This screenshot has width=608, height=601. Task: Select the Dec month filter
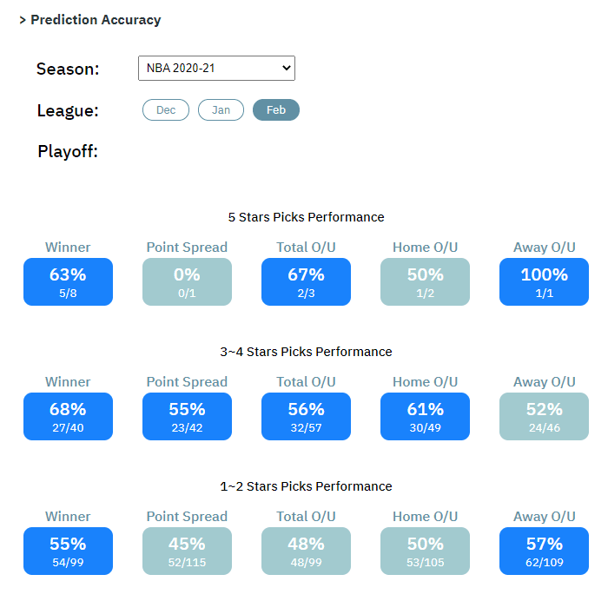(x=166, y=110)
